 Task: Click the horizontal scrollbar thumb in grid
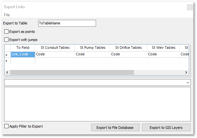click(x=72, y=73)
